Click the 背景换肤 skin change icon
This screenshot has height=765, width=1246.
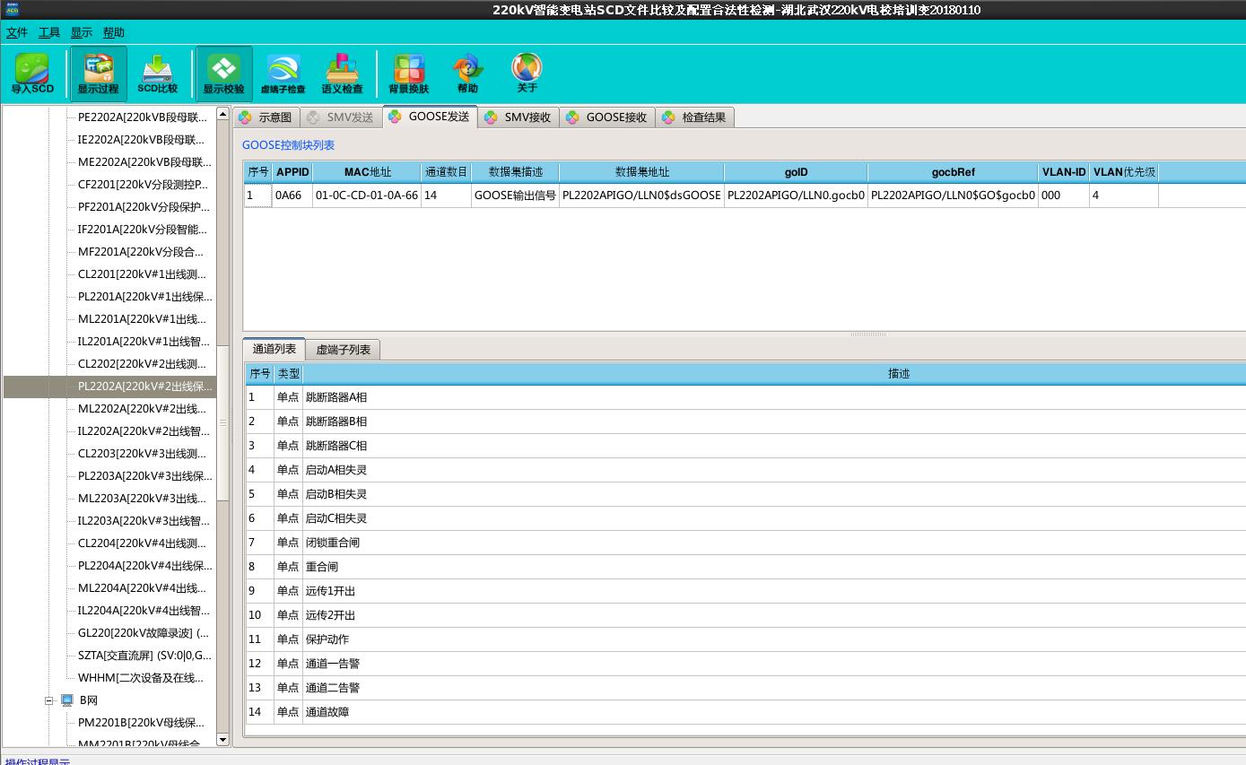coord(408,74)
